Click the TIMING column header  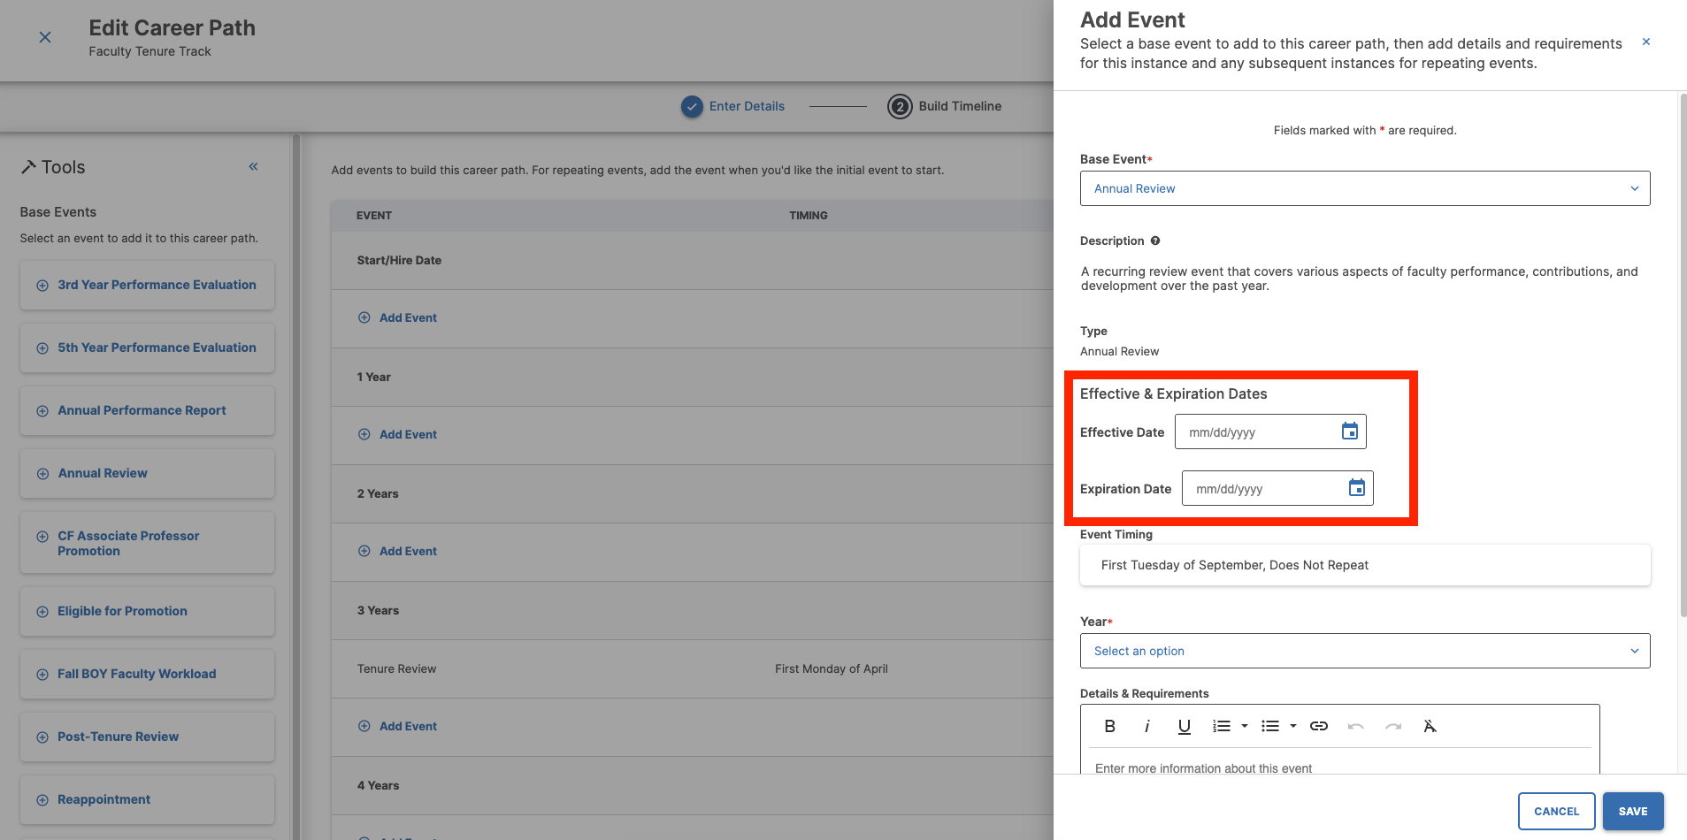809,216
